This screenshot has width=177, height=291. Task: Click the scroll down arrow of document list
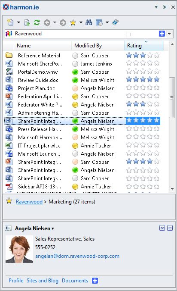pos(172,189)
